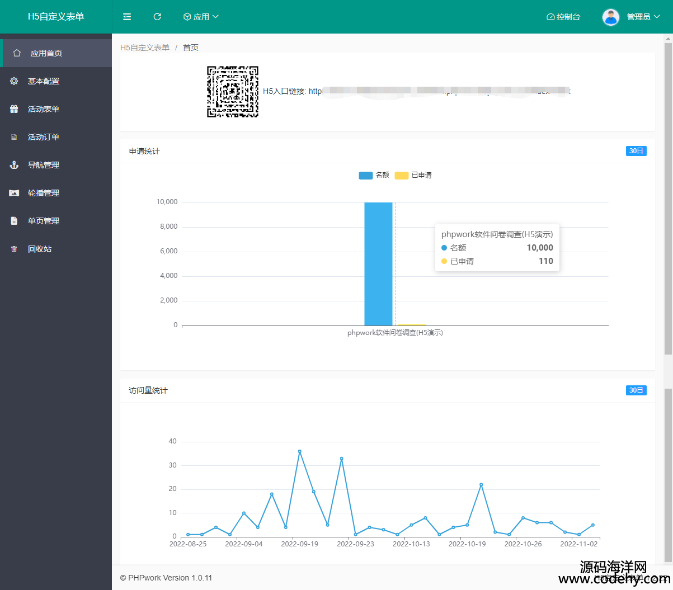Click the admin avatar picture
The image size is (673, 590).
pos(610,17)
